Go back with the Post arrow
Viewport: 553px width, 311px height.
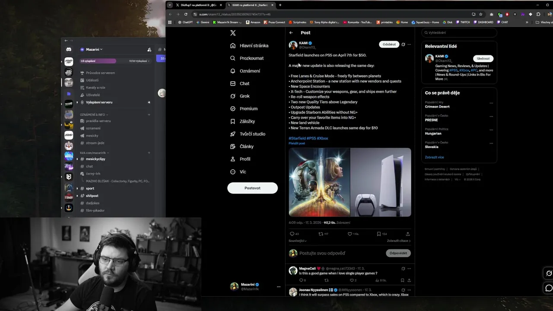click(291, 33)
